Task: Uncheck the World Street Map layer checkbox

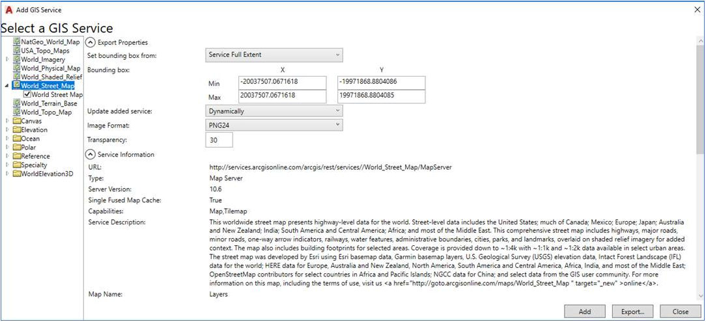Action: tap(27, 94)
